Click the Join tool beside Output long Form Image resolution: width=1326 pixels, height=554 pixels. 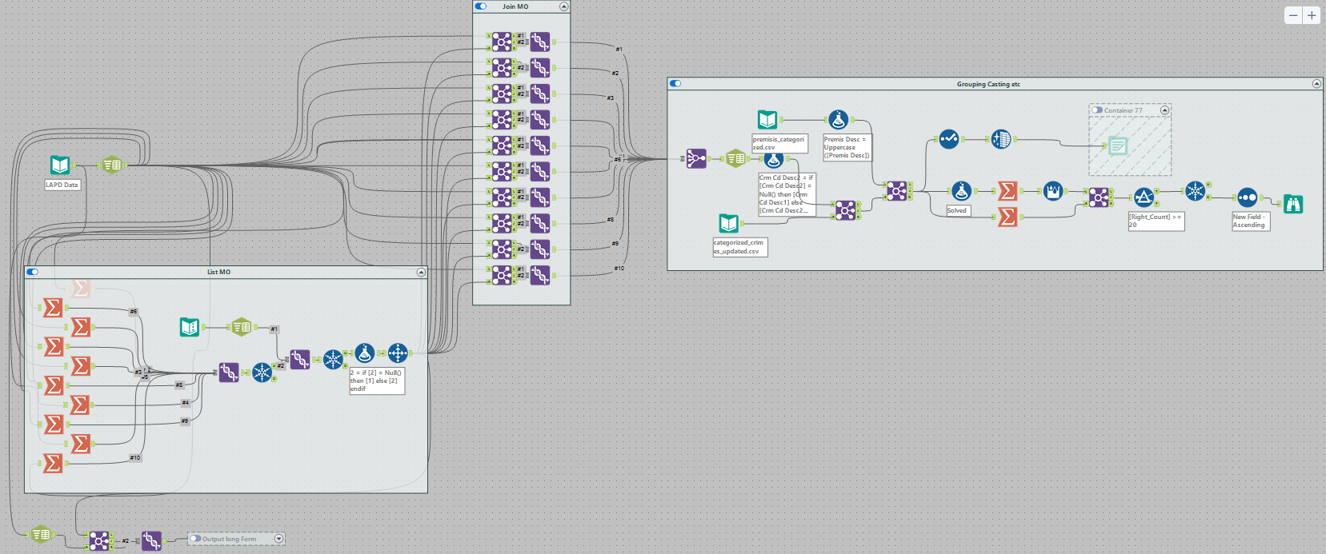click(x=99, y=541)
